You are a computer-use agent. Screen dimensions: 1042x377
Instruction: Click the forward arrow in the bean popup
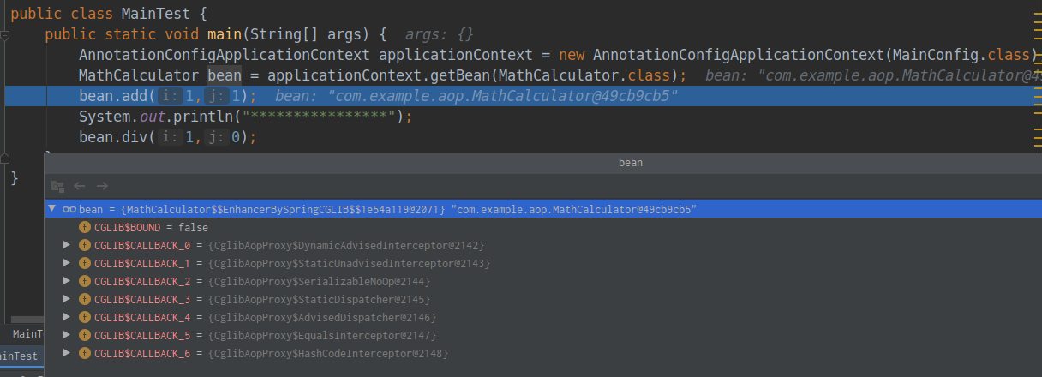[102, 186]
